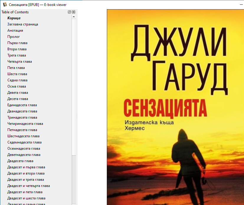The width and height of the screenshot is (244, 205).
Task: Open Седма глава
Action: 17,80
